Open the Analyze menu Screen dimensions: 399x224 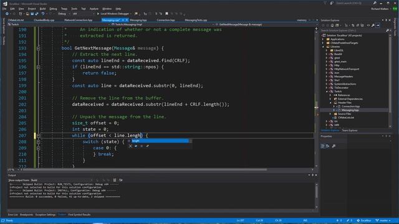tap(94, 9)
